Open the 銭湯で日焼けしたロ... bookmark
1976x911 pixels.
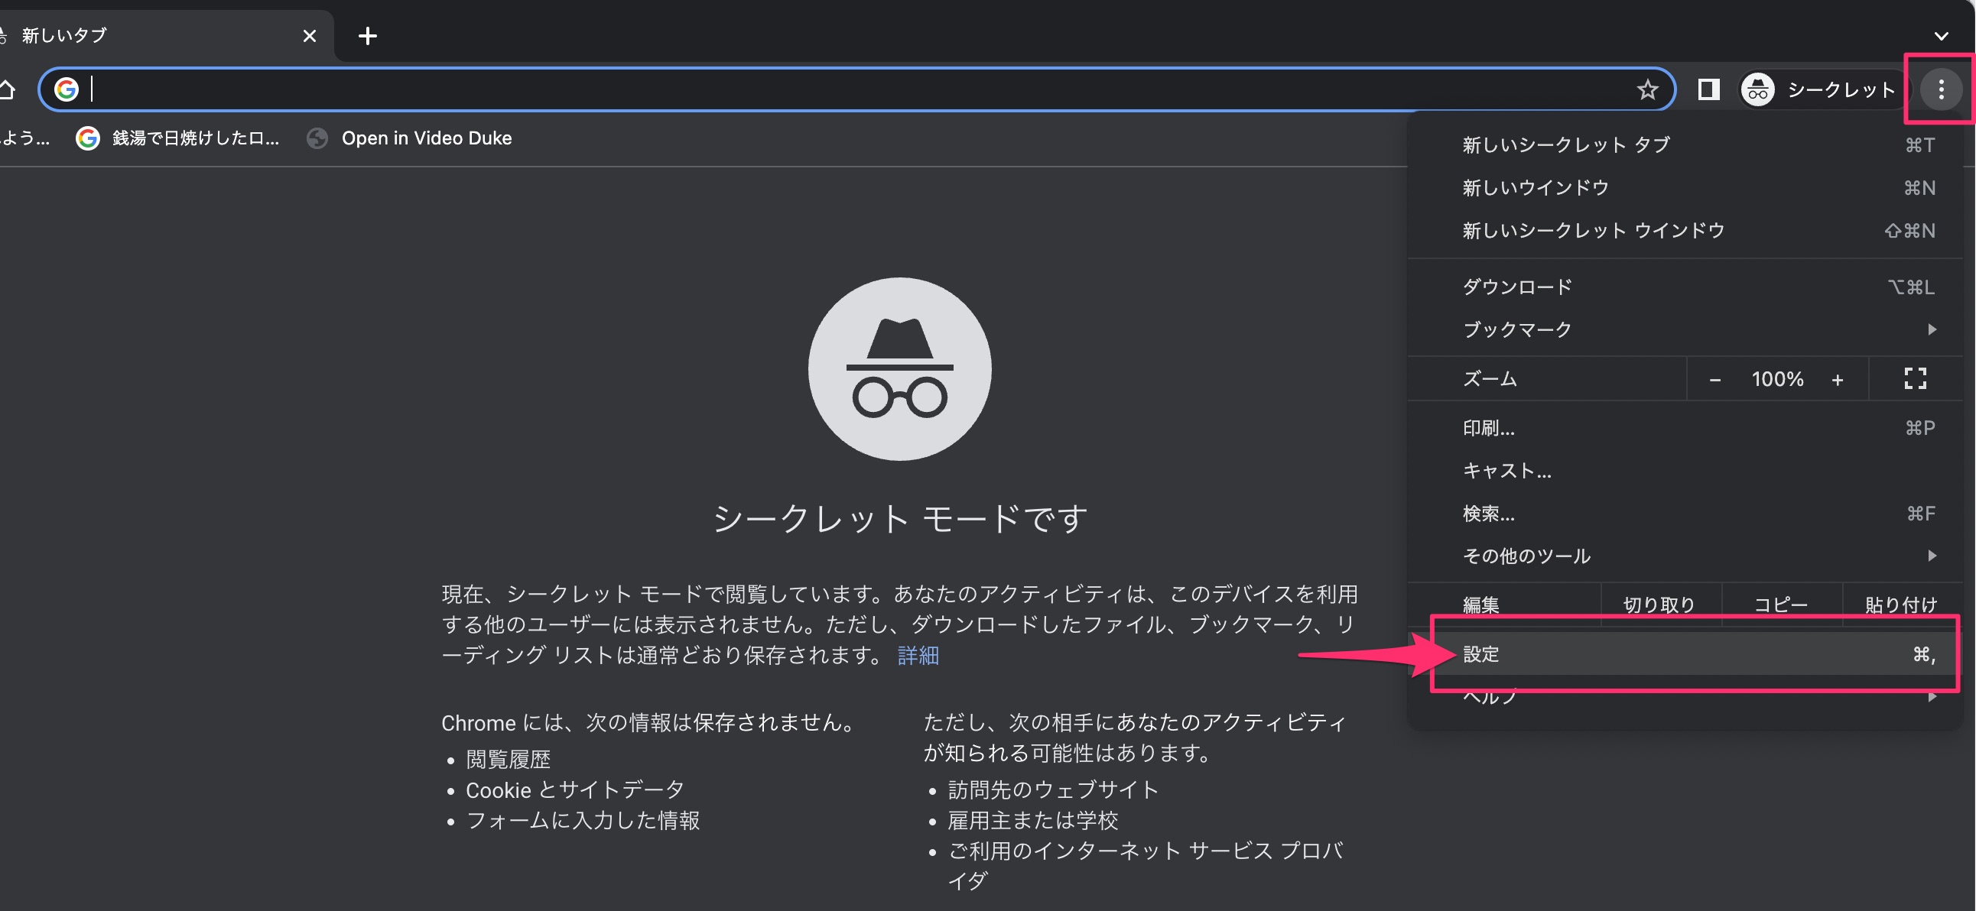click(x=177, y=138)
